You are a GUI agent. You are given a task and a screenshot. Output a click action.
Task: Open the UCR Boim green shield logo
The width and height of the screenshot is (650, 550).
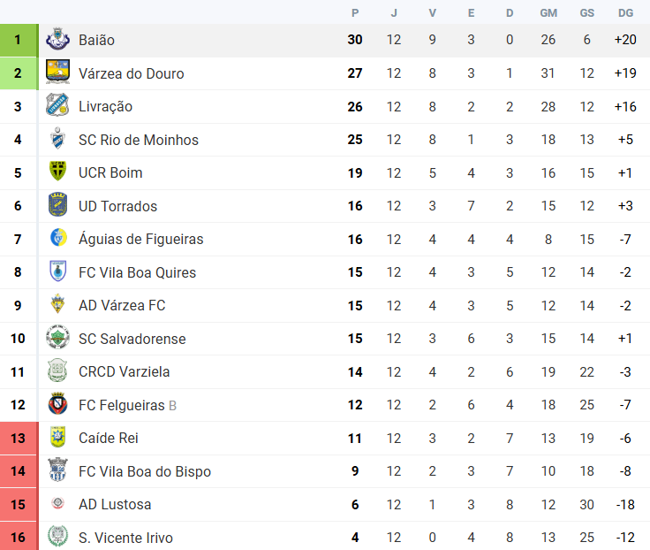(x=57, y=171)
